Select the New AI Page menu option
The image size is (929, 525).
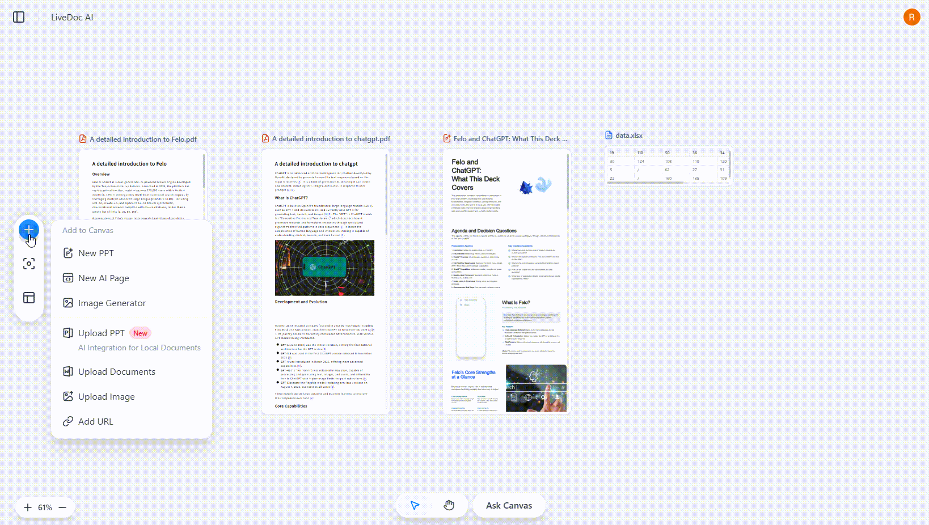coord(102,278)
